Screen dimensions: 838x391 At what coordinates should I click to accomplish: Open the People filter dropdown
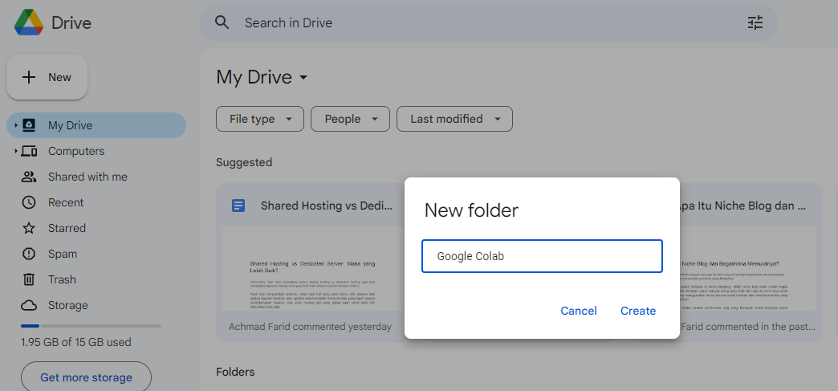click(350, 119)
